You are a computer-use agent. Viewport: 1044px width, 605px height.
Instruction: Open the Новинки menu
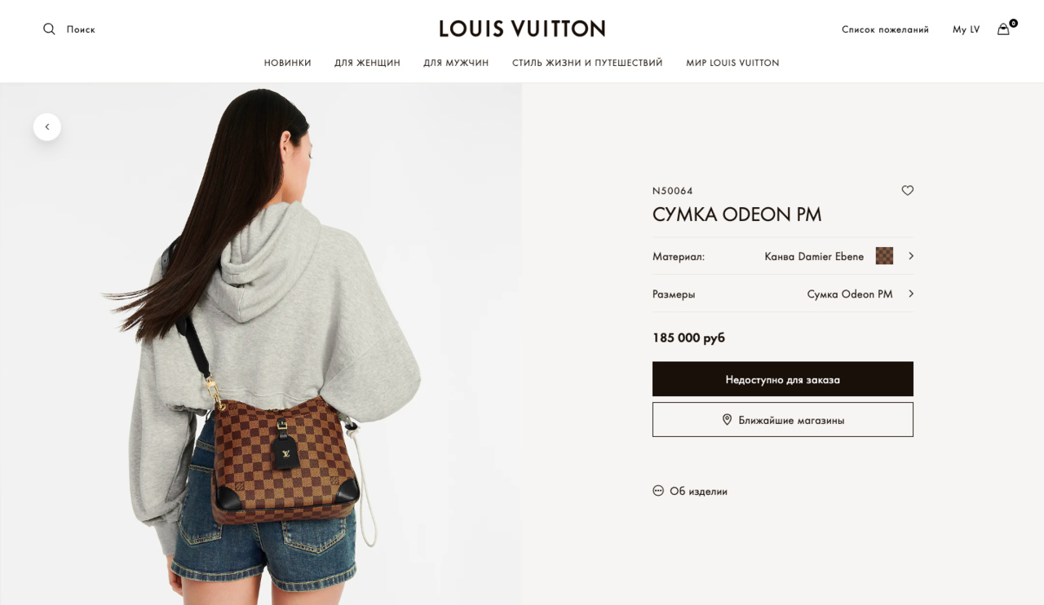coord(288,63)
